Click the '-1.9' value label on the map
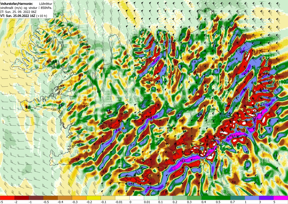288x204 pixels. tap(88, 47)
